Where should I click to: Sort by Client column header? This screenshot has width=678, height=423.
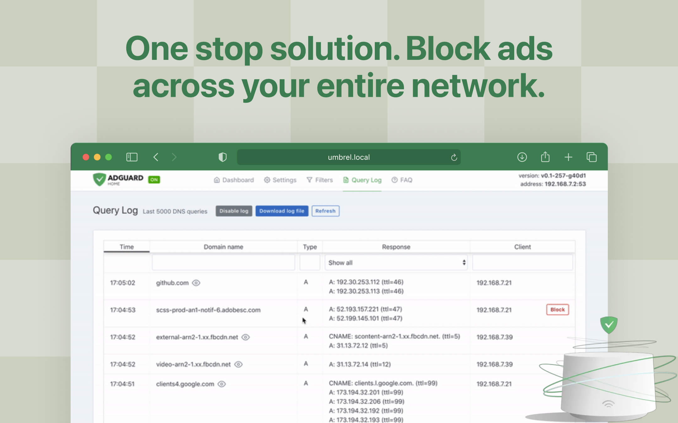pyautogui.click(x=523, y=247)
